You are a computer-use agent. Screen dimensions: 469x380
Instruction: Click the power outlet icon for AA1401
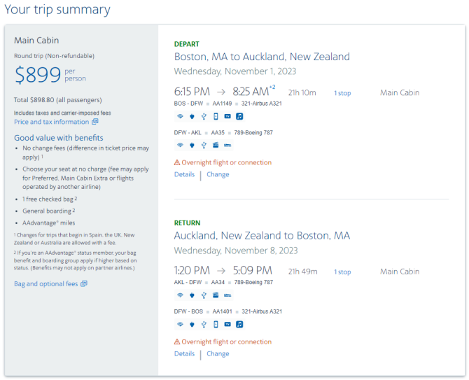pyautogui.click(x=192, y=325)
